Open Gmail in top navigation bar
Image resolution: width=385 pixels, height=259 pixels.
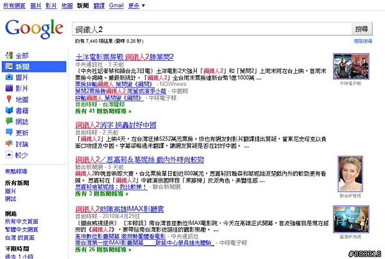click(116, 5)
